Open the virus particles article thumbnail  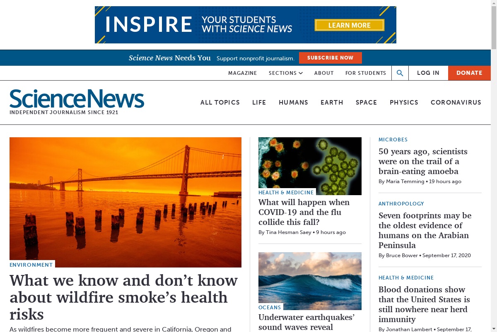310,166
